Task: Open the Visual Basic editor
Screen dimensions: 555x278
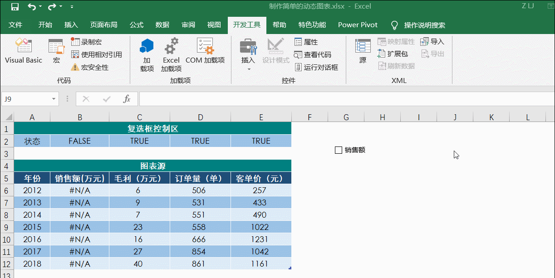Action: coord(24,51)
